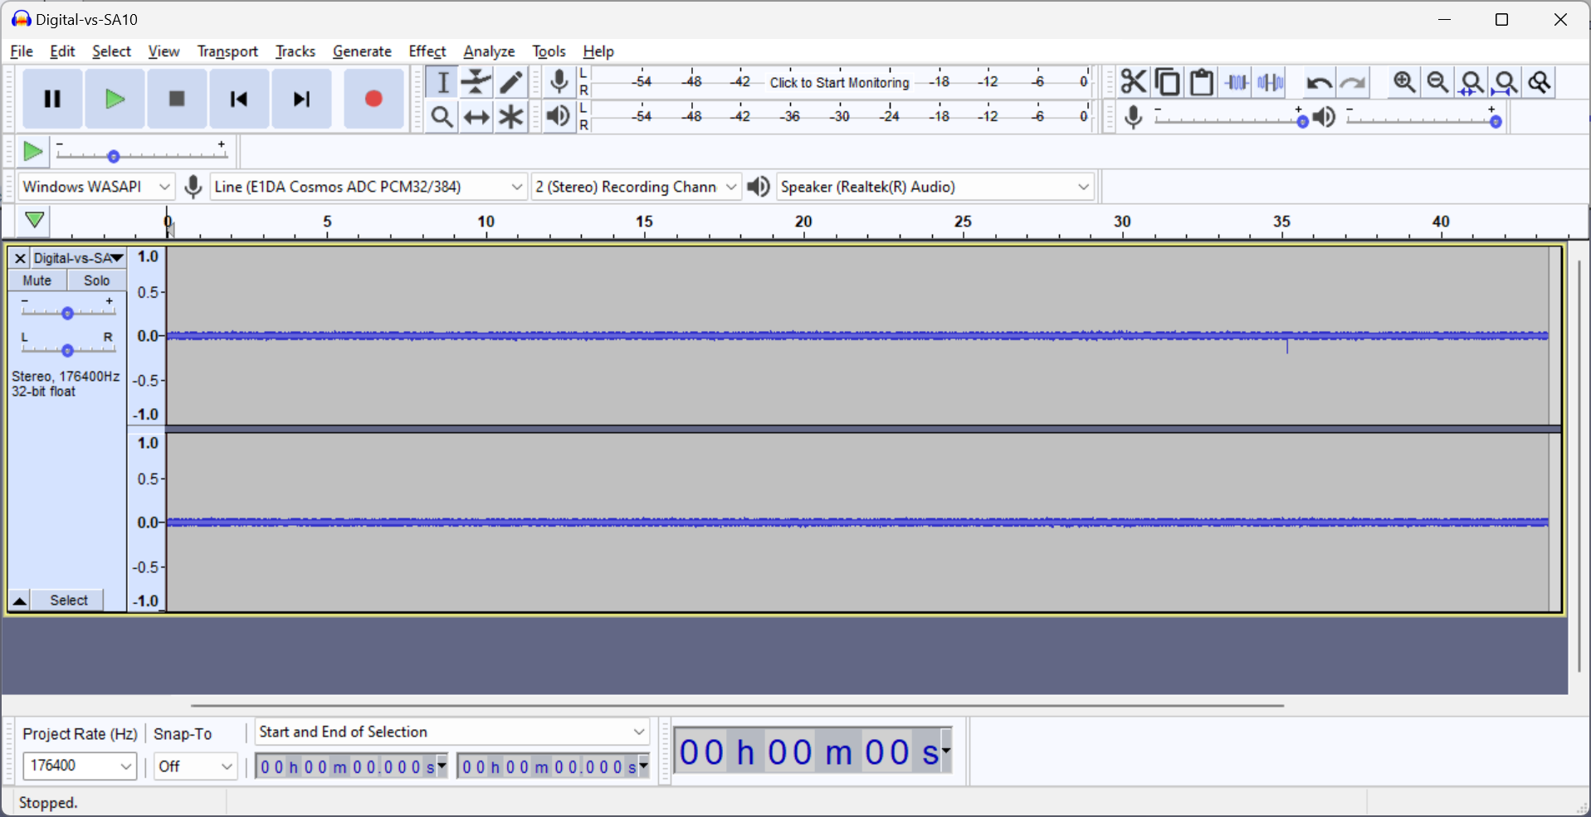Open the Snap-To Off dropdown
This screenshot has height=817, width=1591.
tap(196, 766)
